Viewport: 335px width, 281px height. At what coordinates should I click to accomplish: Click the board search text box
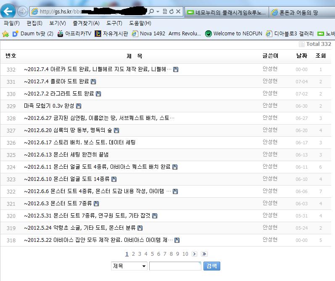click(x=175, y=266)
